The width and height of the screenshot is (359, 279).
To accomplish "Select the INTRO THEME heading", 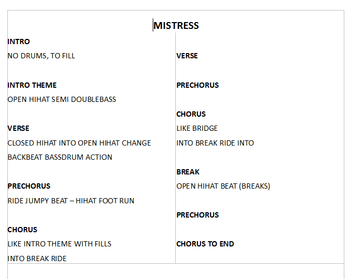I will pos(32,85).
